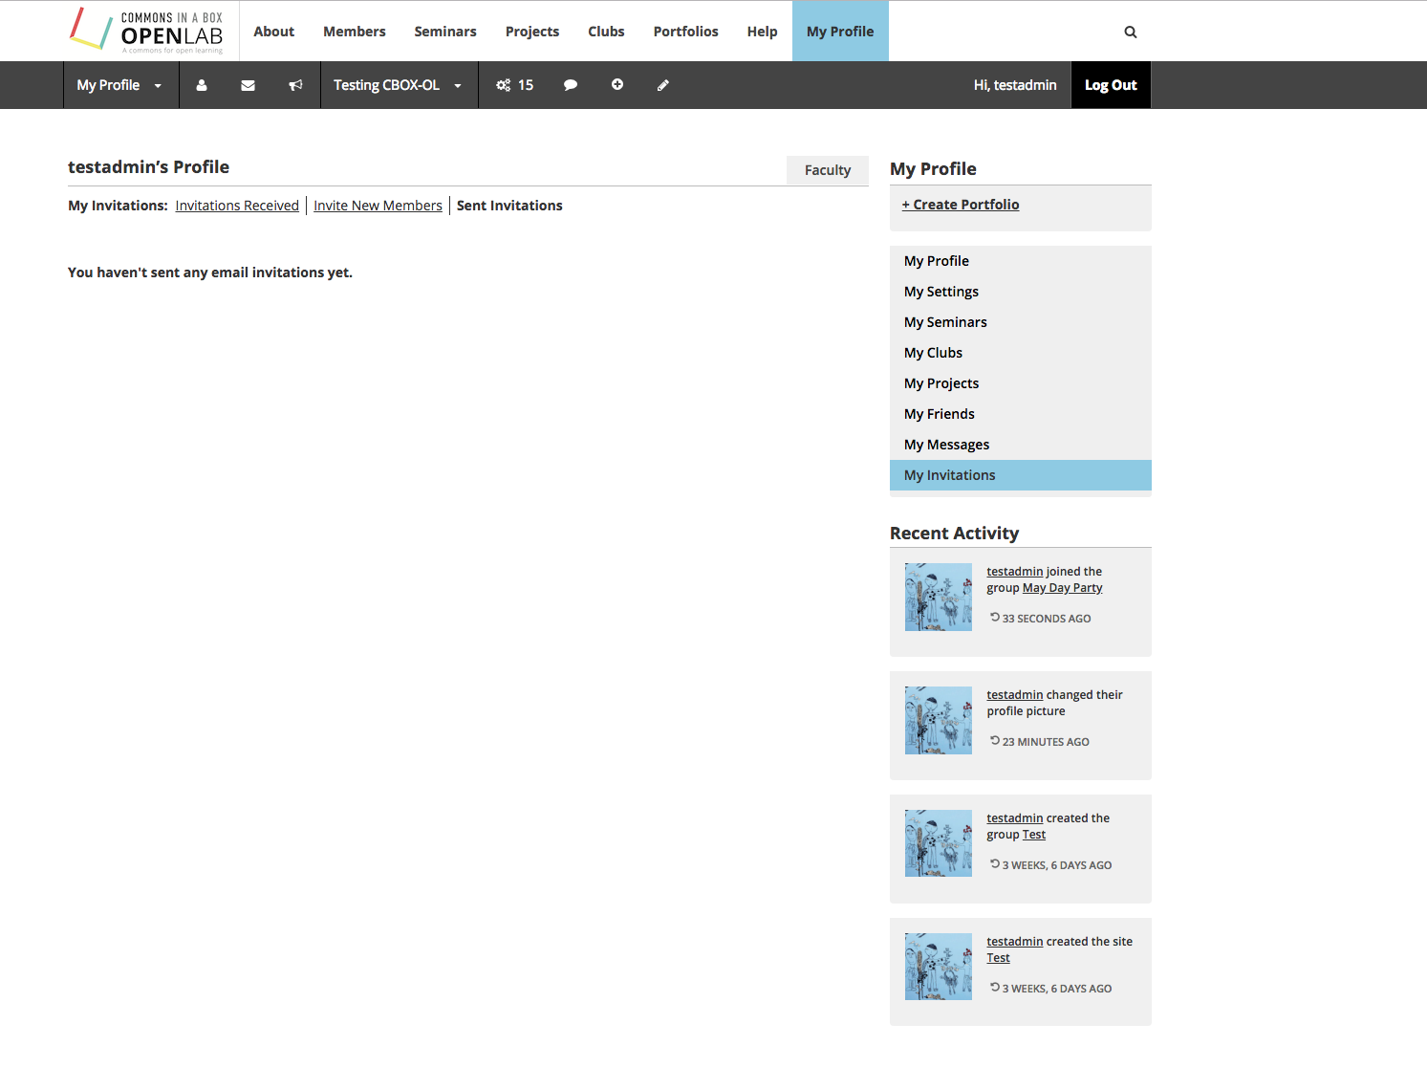The image size is (1427, 1068).
Task: Click the Commons In A Box OpenLab logo
Action: point(146,31)
